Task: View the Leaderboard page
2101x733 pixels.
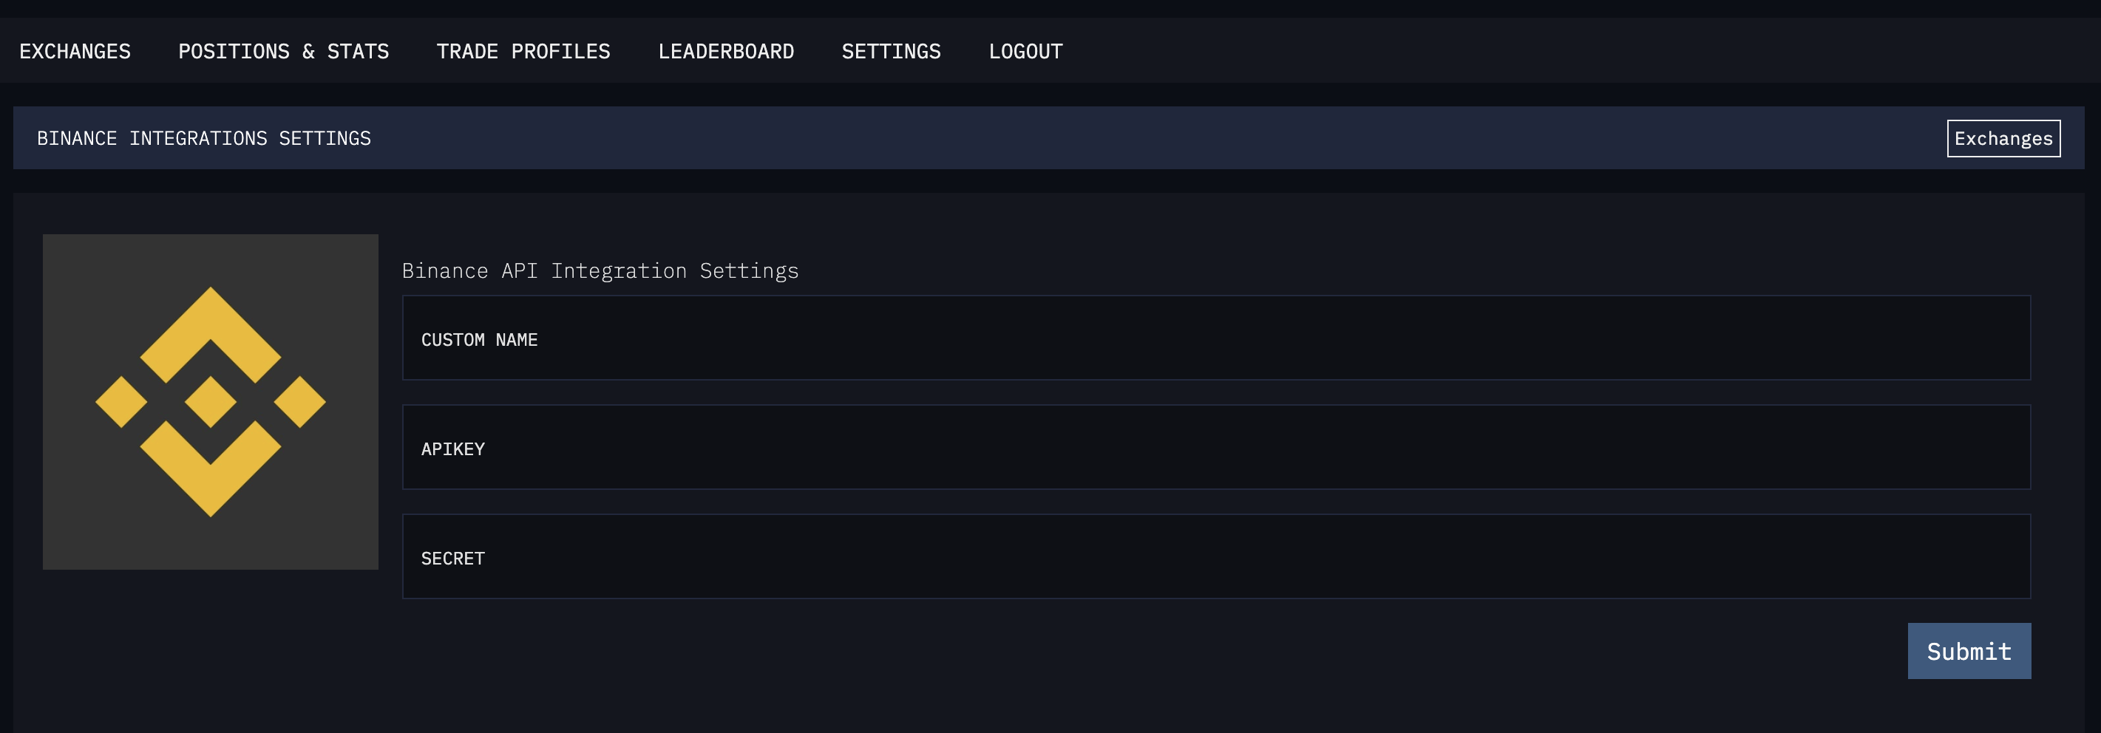Action: [x=726, y=52]
